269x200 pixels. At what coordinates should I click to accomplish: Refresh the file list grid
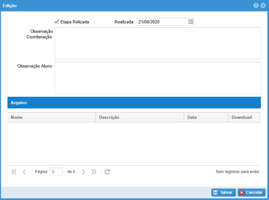[107, 172]
